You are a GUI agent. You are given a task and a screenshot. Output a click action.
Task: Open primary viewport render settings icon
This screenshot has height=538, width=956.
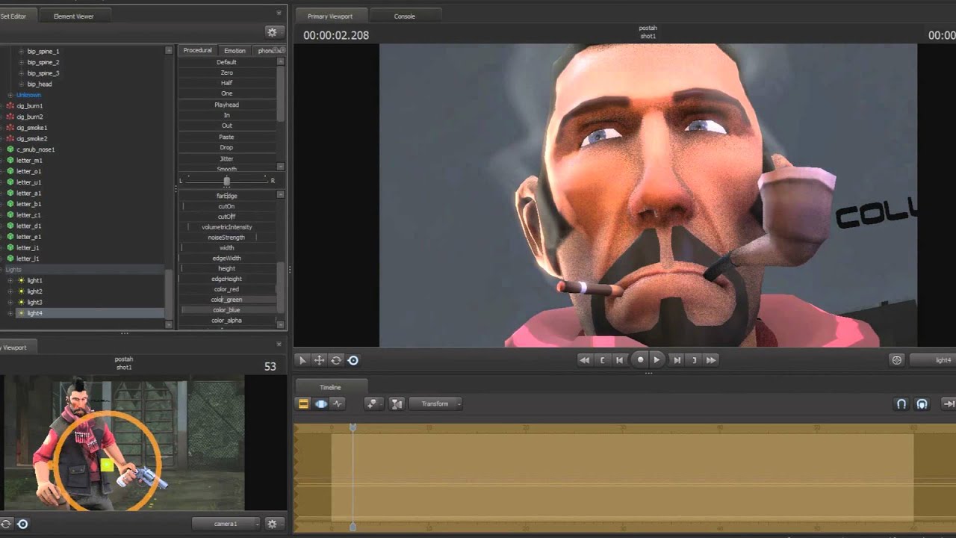pos(897,360)
